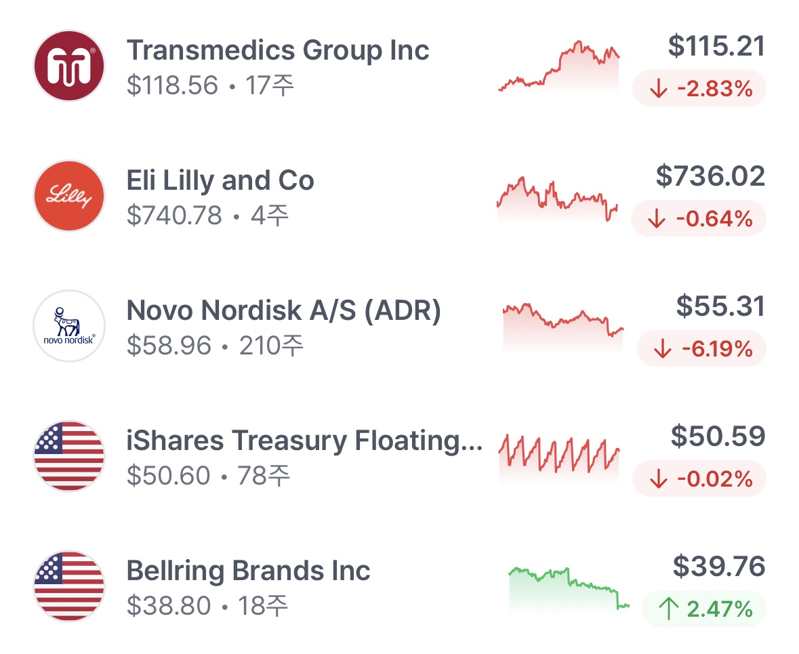View the iShares Treasury sawtooth chart
The image size is (799, 654).
pyautogui.click(x=559, y=454)
